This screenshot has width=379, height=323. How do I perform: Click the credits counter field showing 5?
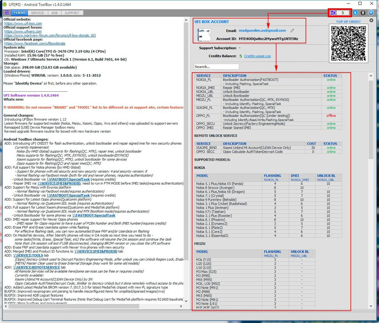pyautogui.click(x=343, y=13)
